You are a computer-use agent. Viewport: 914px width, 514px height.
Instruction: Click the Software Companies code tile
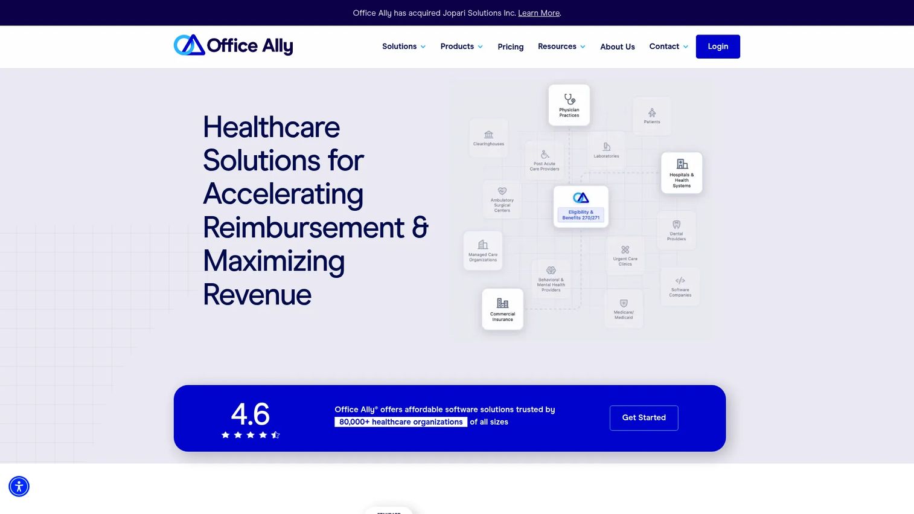(680, 286)
